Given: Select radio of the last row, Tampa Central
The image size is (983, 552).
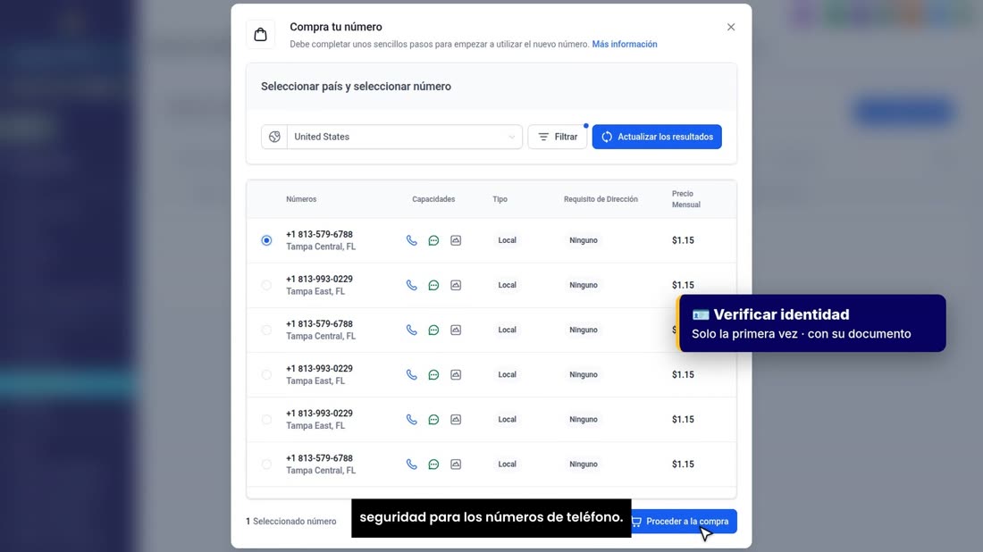Looking at the screenshot, I should tap(266, 464).
